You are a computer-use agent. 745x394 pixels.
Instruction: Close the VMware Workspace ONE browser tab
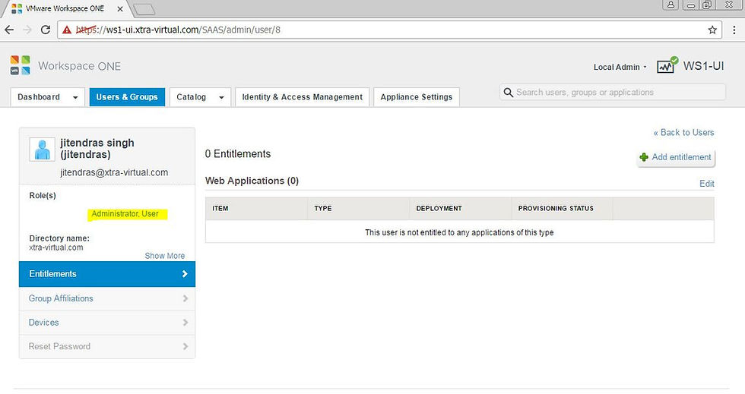pyautogui.click(x=120, y=8)
